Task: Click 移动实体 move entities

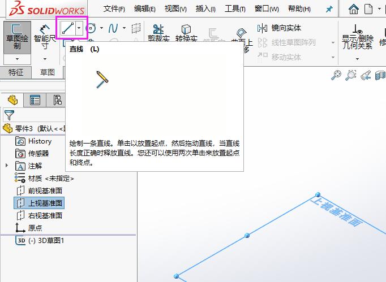Action: tap(280, 57)
